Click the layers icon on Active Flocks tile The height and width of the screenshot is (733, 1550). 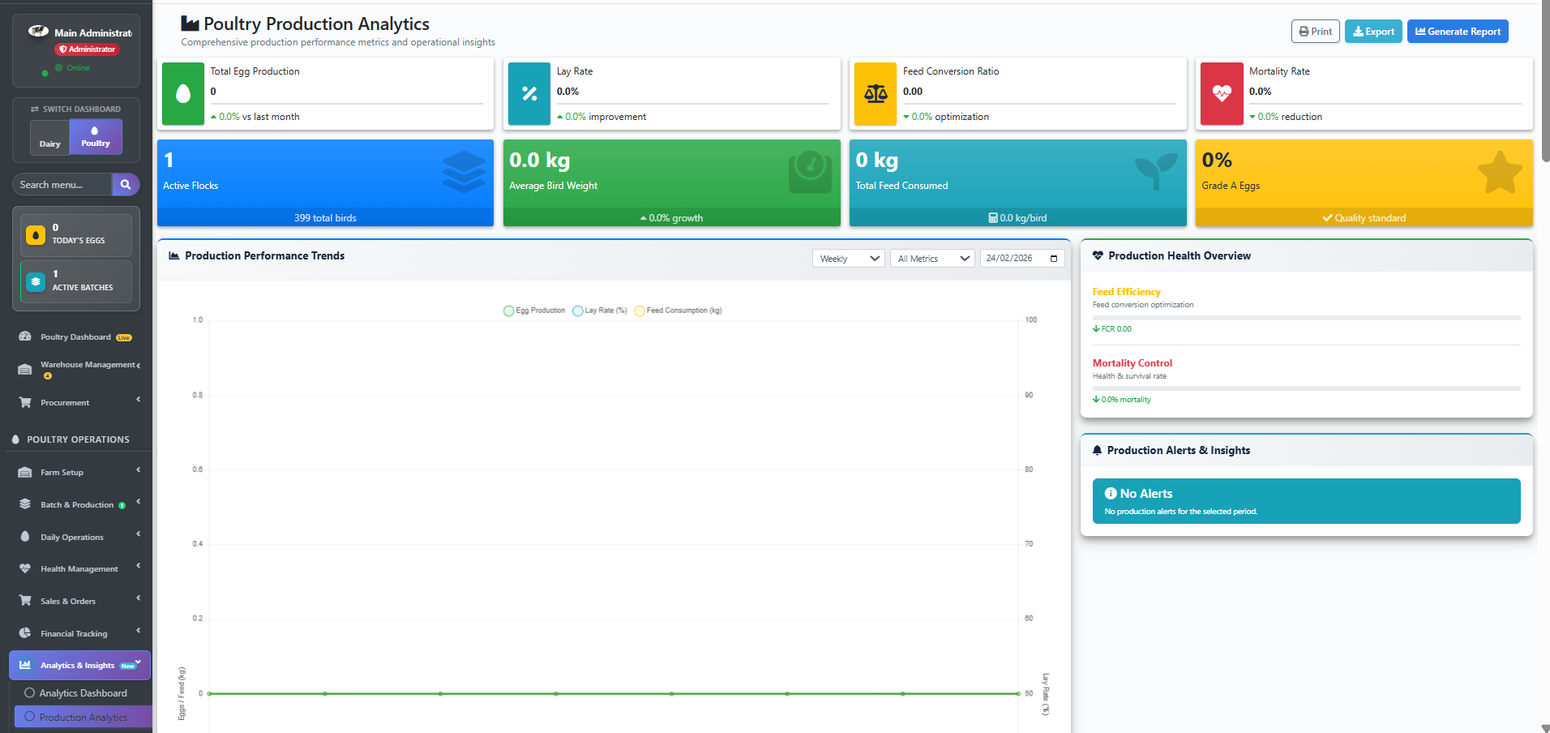pyautogui.click(x=463, y=172)
